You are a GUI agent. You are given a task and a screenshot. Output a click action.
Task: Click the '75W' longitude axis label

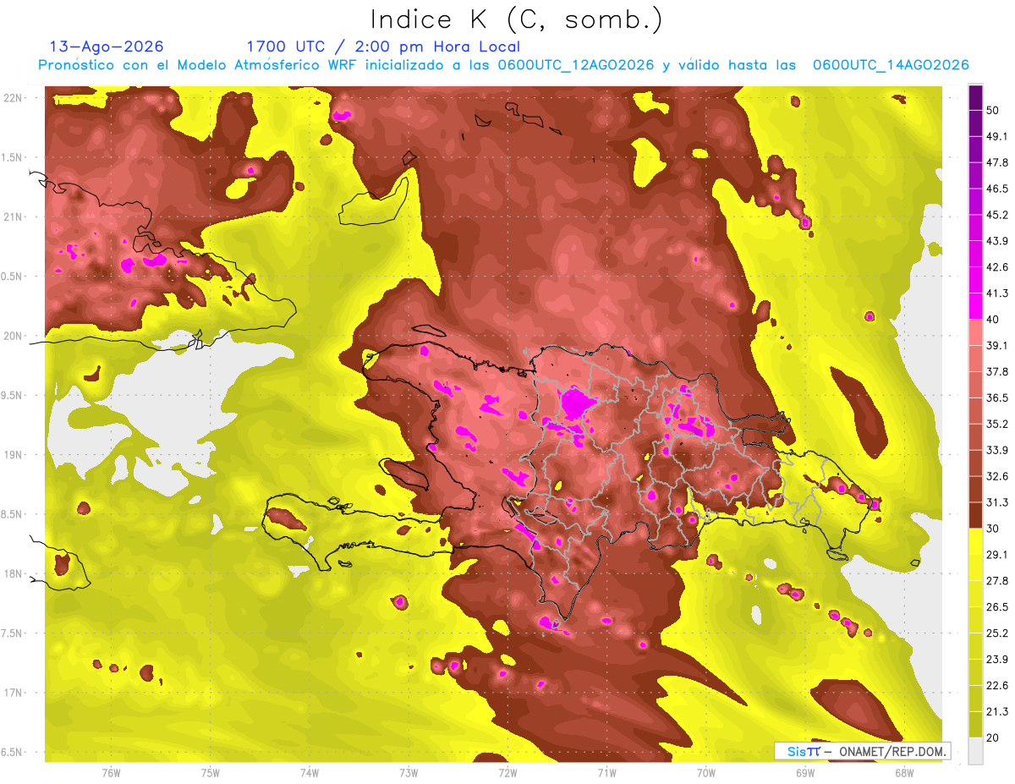point(210,772)
